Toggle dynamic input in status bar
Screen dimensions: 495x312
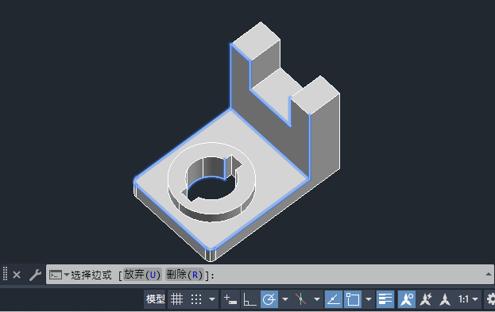pos(230,299)
